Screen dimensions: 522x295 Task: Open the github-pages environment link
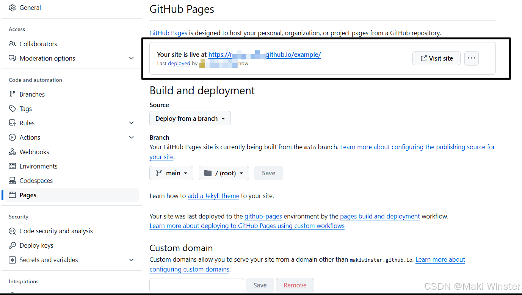pyautogui.click(x=263, y=216)
